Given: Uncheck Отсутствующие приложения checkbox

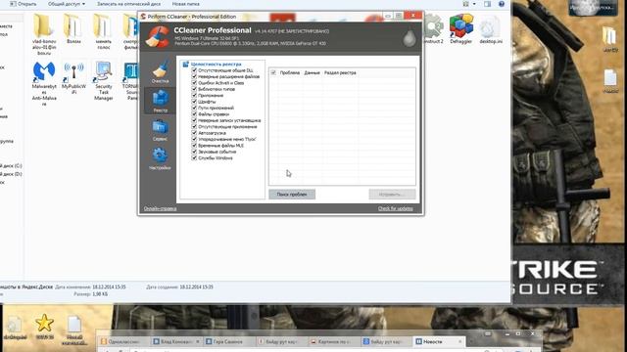Looking at the screenshot, I should pos(194,126).
